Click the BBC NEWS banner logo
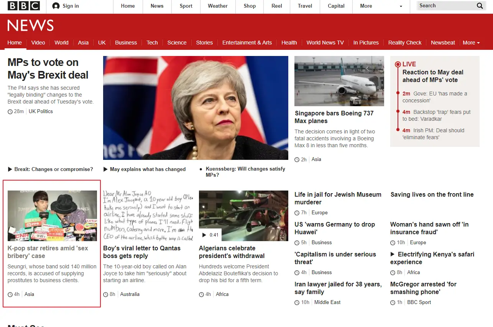The height and width of the screenshot is (327, 493). (x=31, y=26)
